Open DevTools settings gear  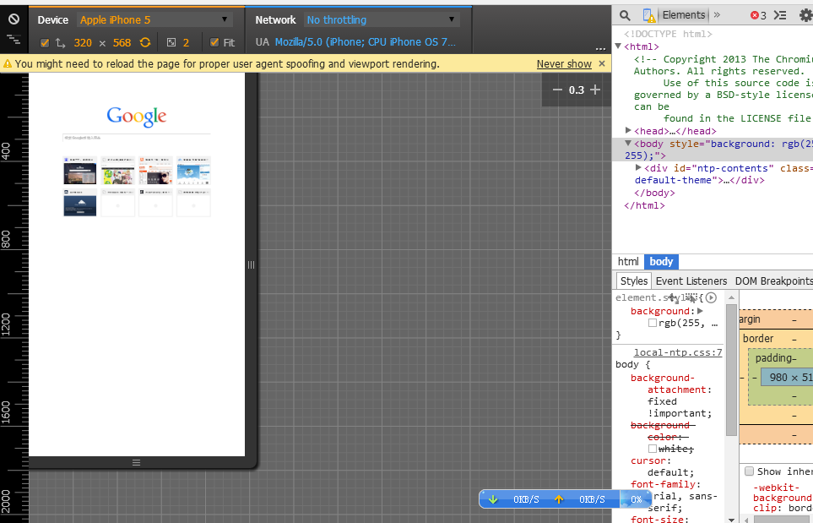(805, 15)
